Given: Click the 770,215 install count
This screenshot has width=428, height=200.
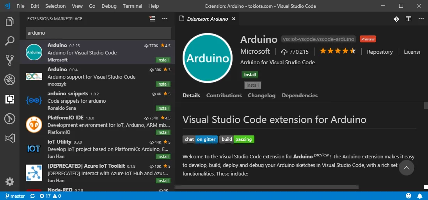Looking at the screenshot, I should coord(295,52).
